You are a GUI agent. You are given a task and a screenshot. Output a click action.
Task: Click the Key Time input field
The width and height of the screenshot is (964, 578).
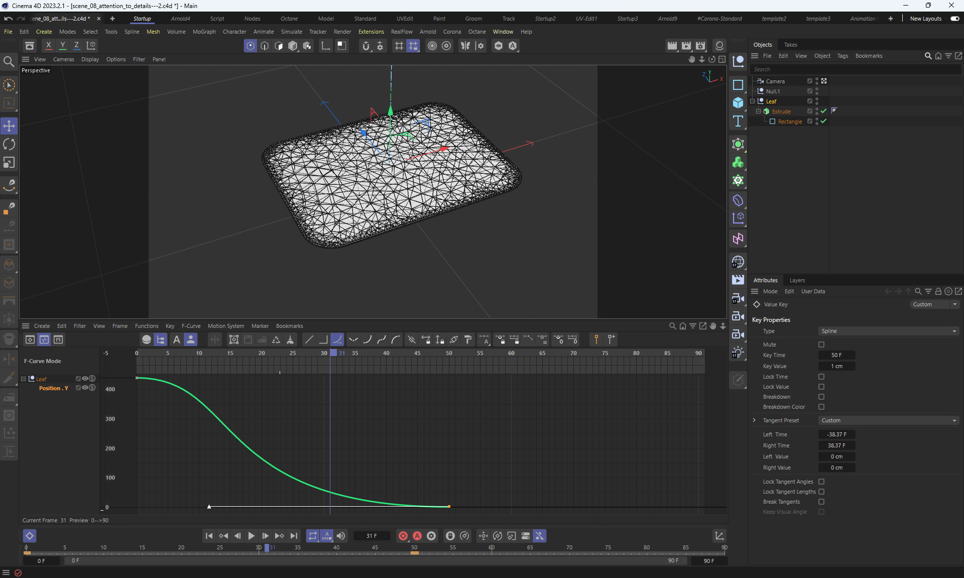(836, 355)
